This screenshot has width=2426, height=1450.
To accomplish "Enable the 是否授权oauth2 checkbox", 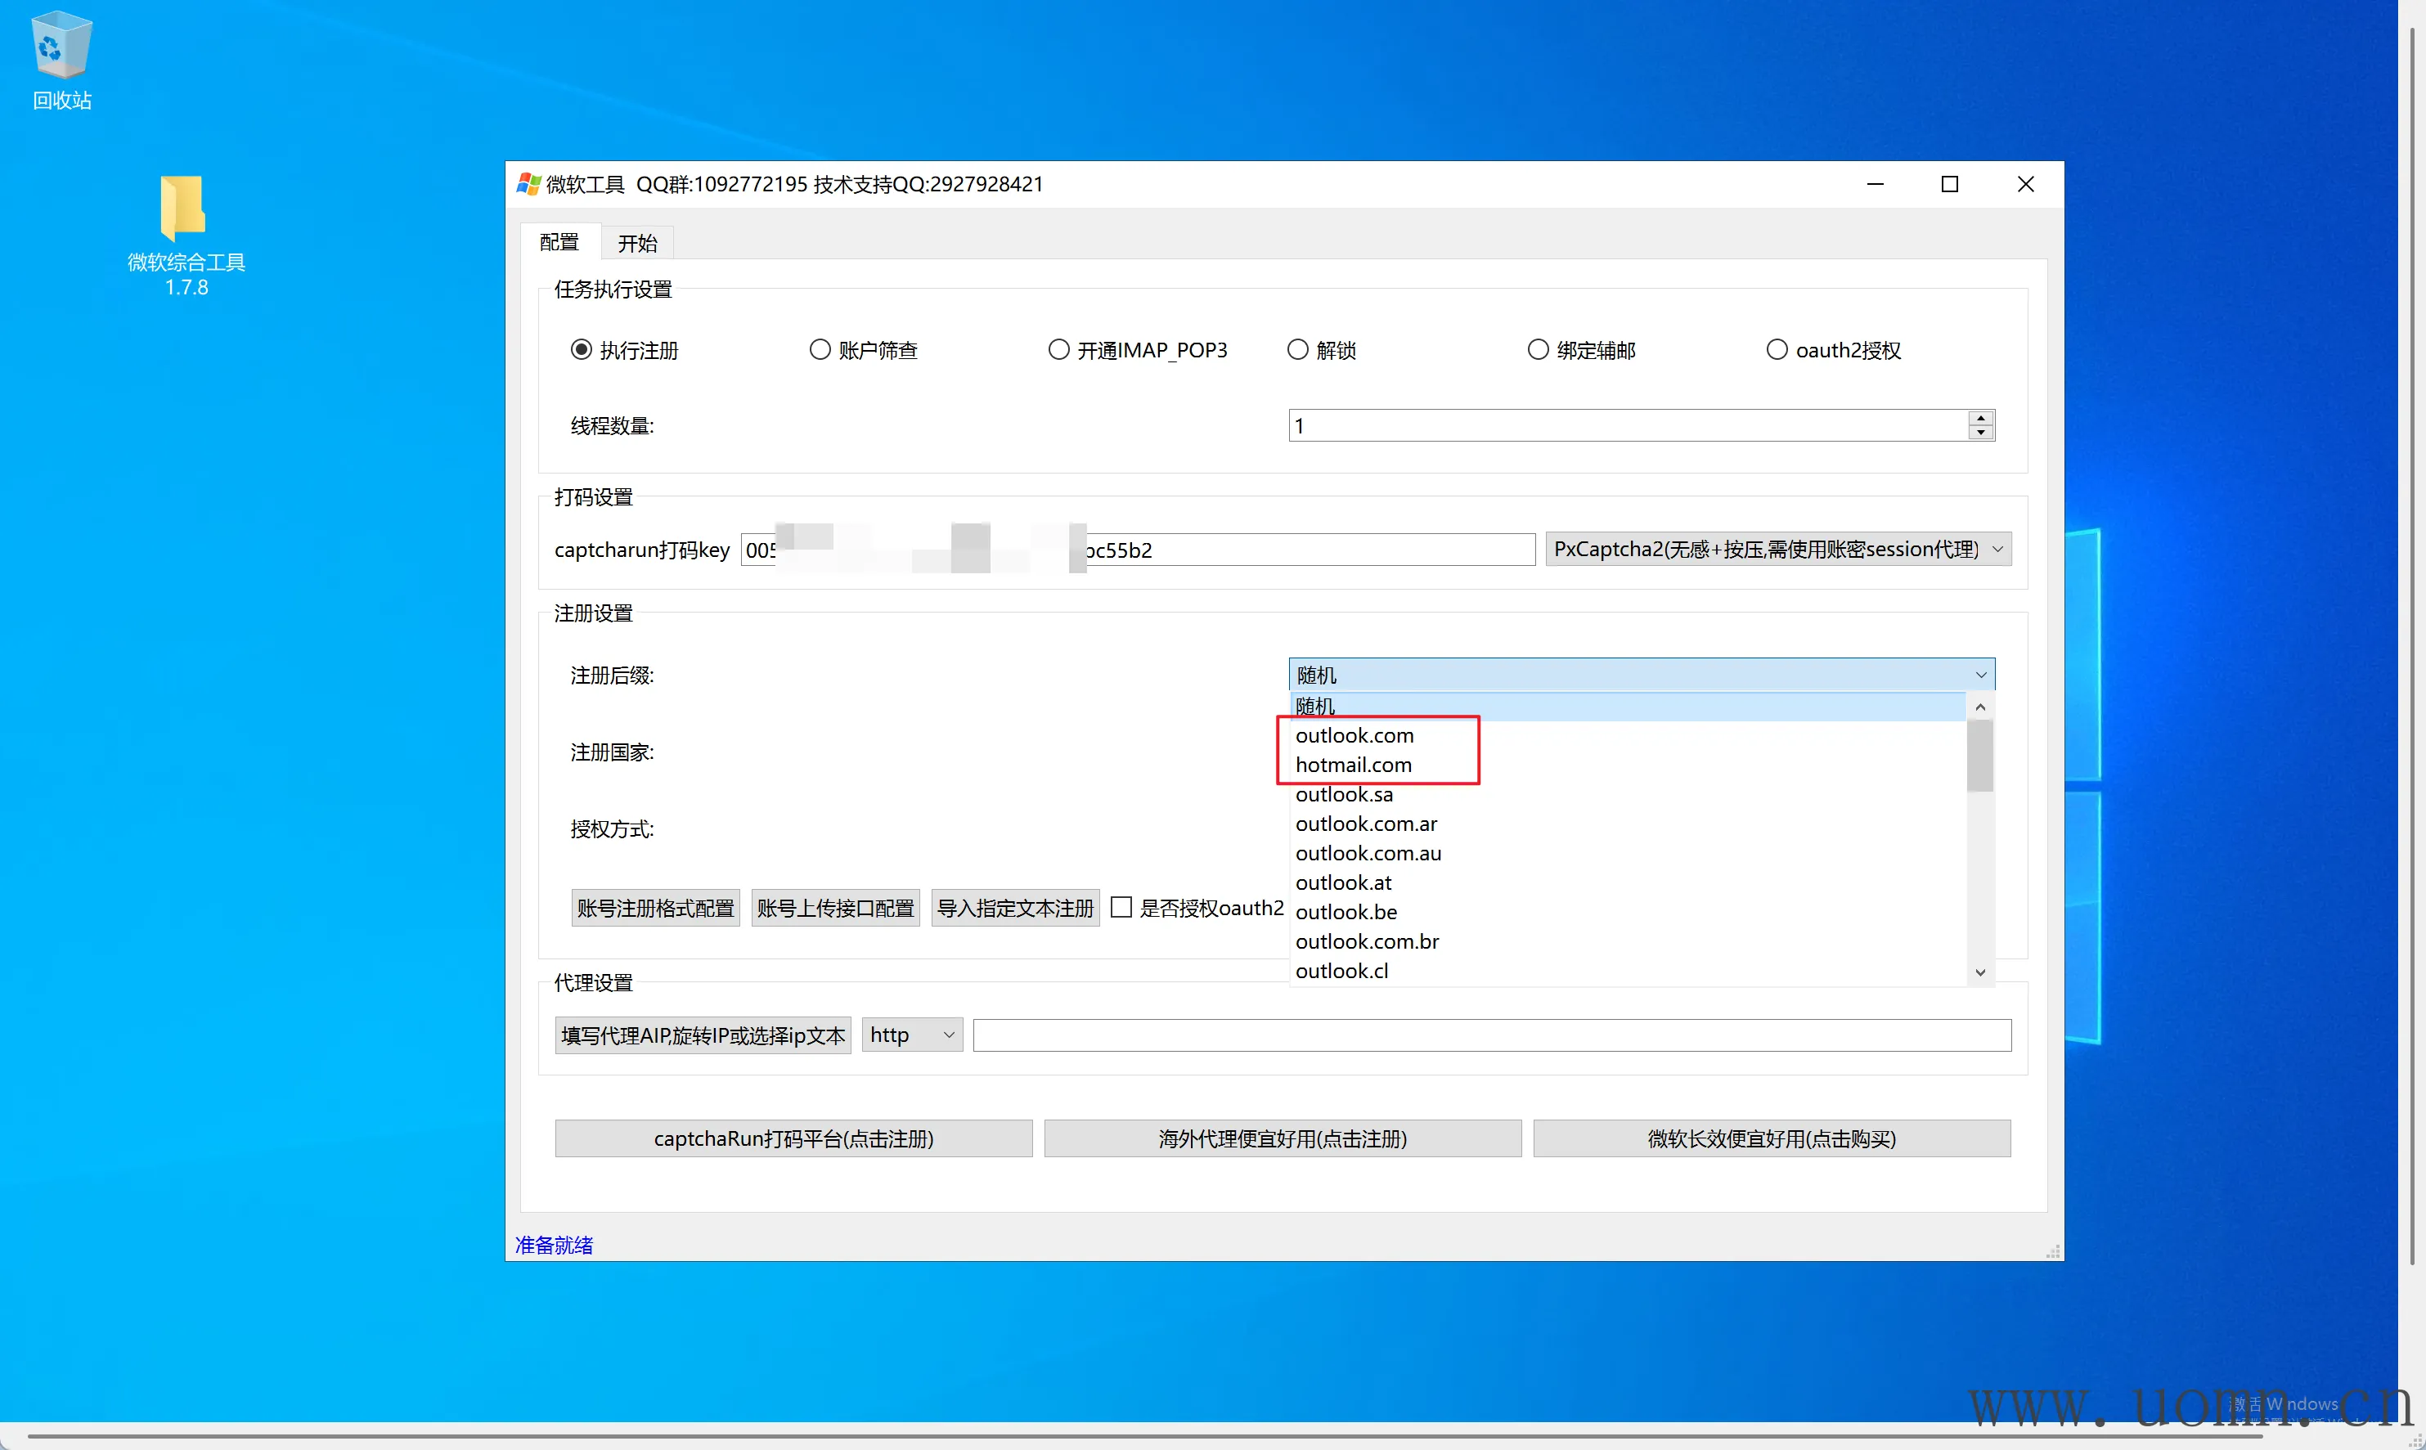I will (1121, 908).
